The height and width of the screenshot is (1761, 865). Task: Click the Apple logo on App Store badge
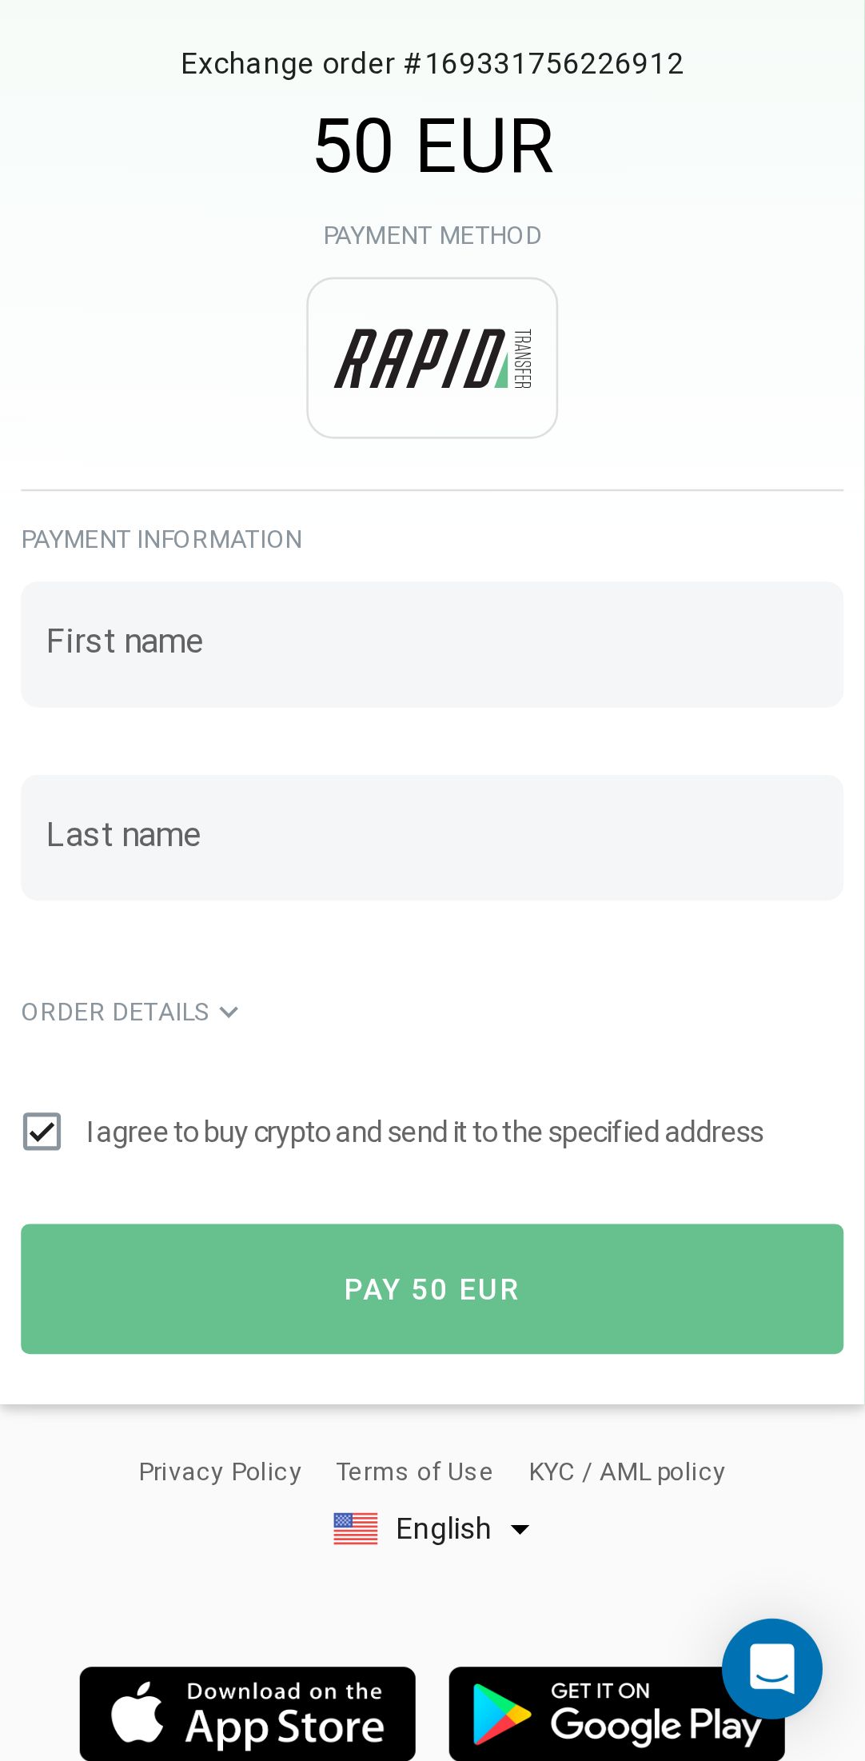pyautogui.click(x=138, y=1713)
